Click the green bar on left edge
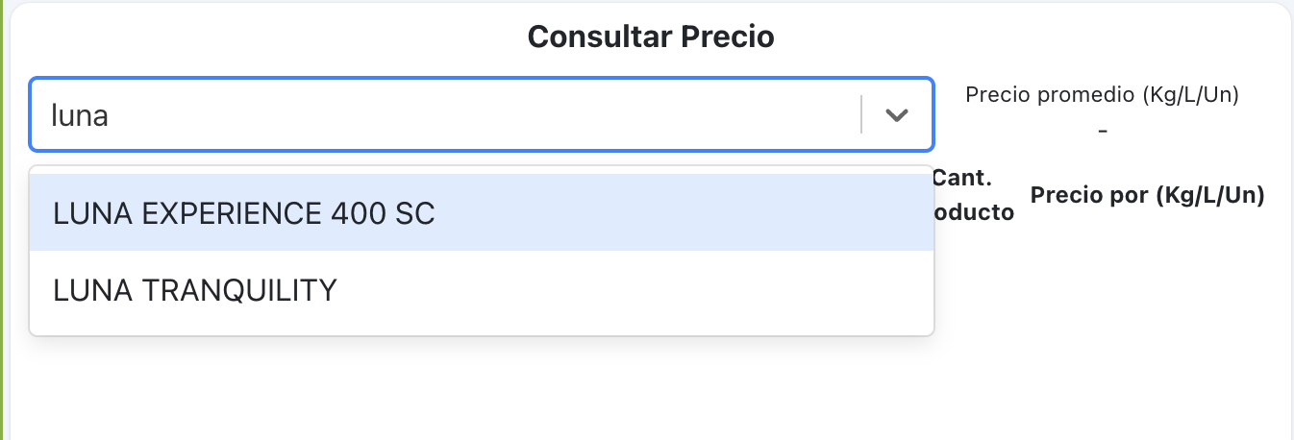1294x440 pixels. pos(3,220)
